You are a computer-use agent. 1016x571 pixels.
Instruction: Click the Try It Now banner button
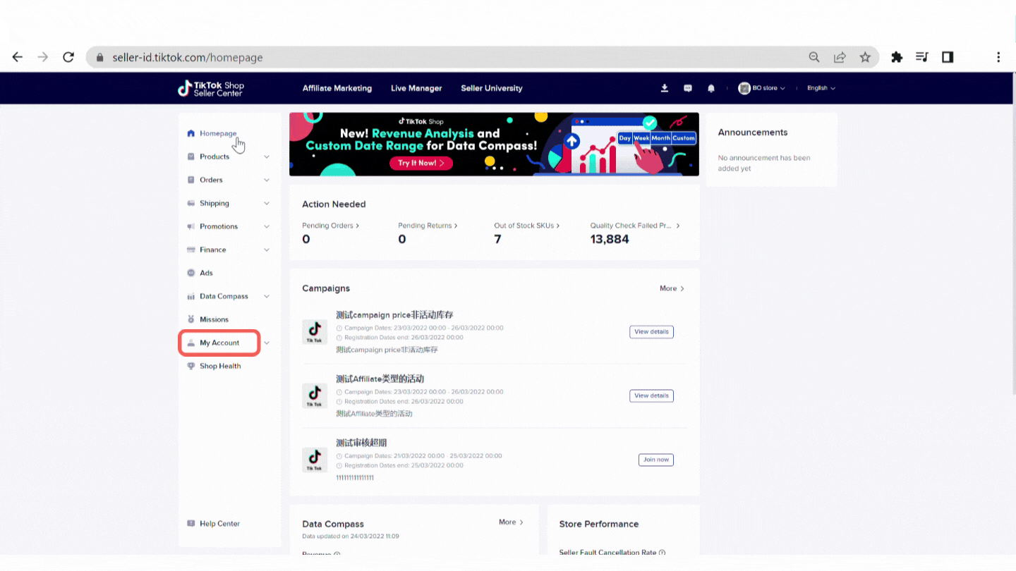pos(421,163)
